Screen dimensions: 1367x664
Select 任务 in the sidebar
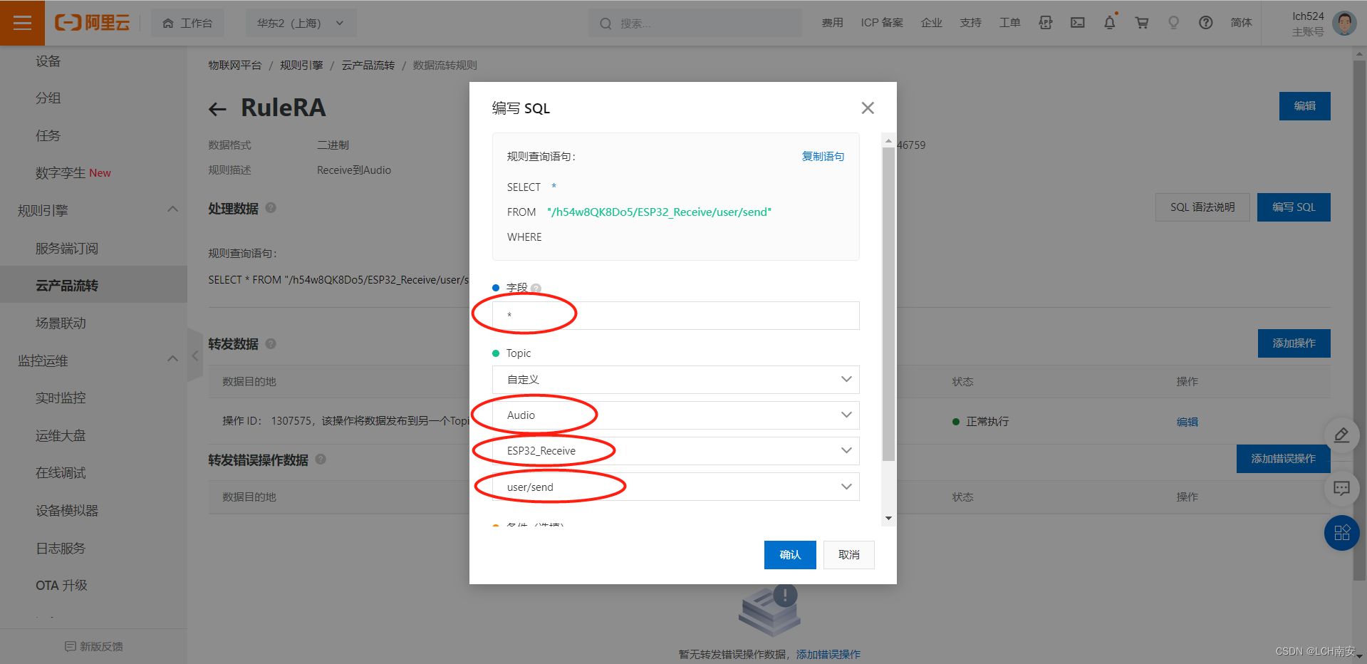48,135
